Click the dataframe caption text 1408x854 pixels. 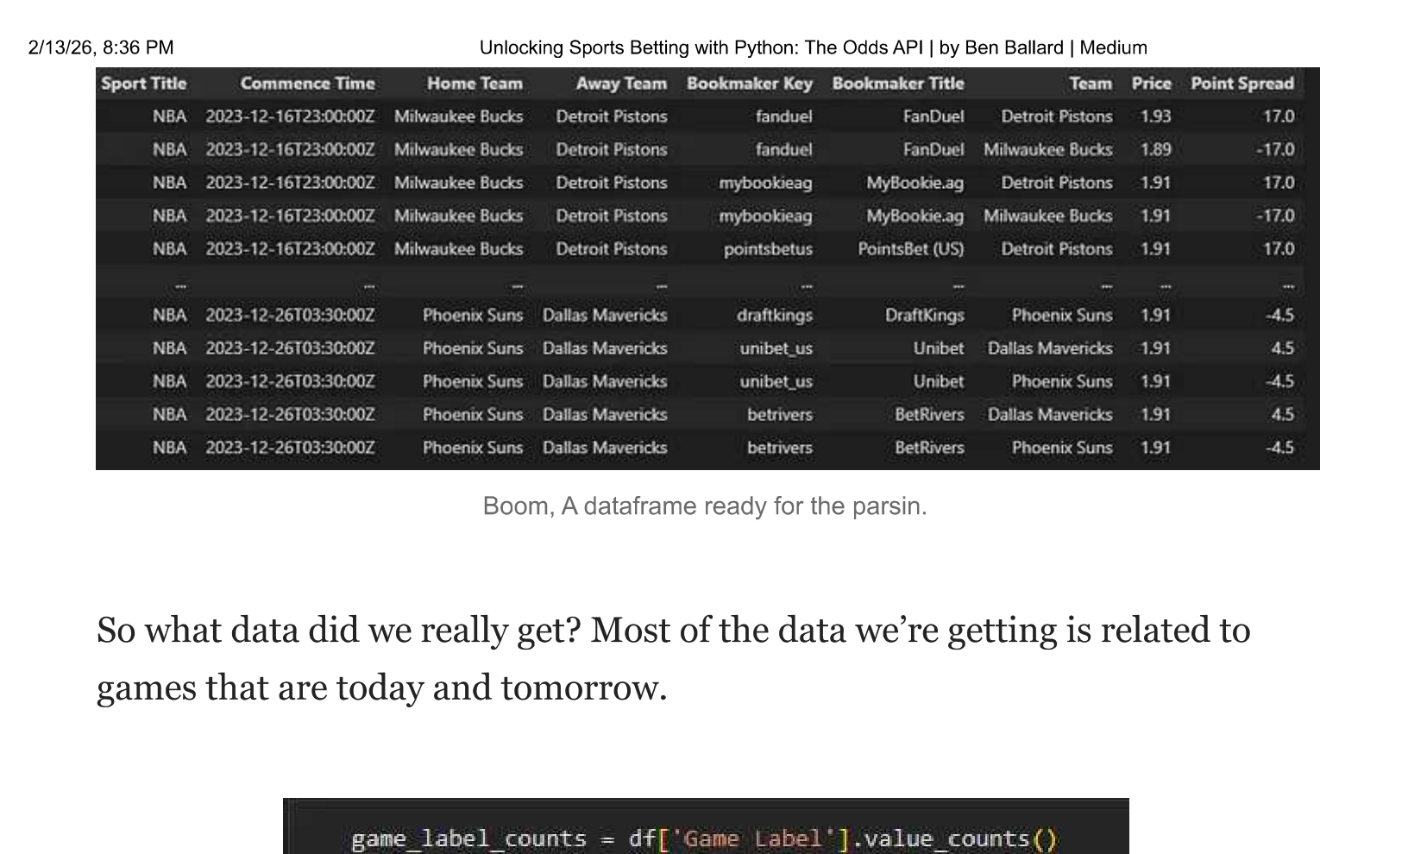pyautogui.click(x=705, y=506)
